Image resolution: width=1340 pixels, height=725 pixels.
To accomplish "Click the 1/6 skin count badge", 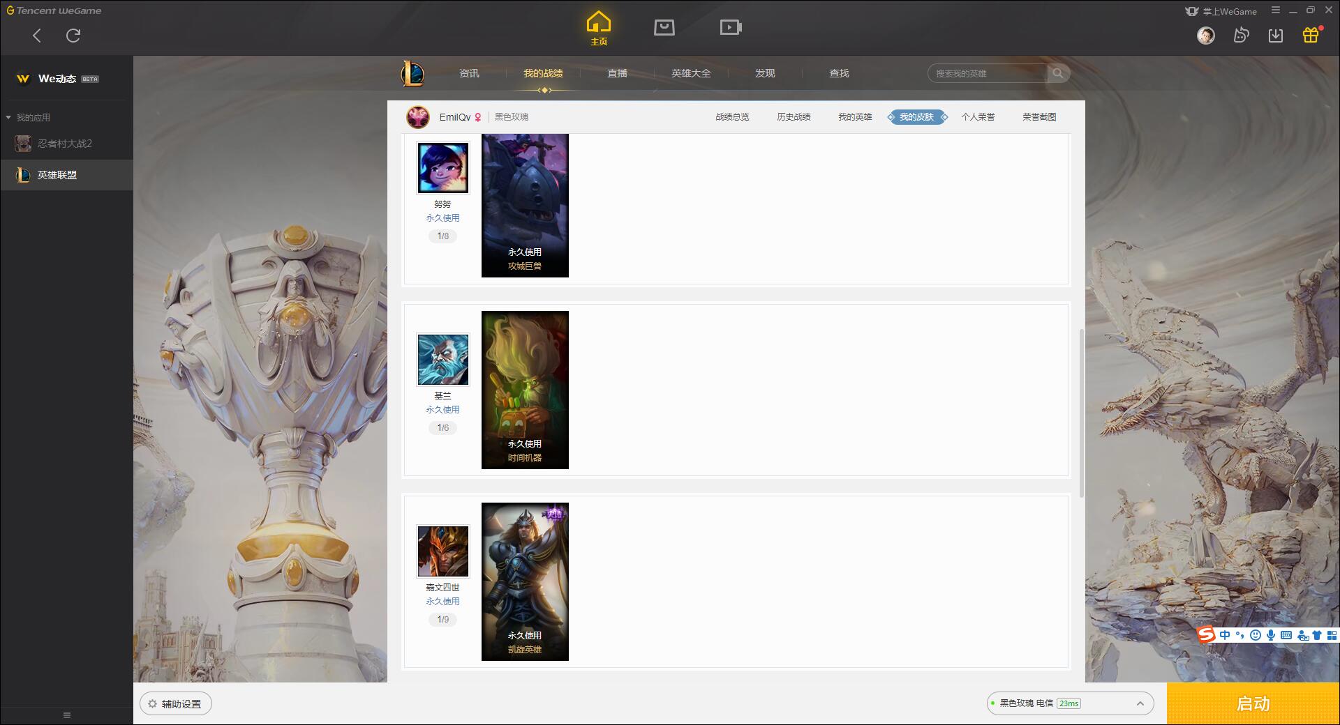I will (x=442, y=428).
